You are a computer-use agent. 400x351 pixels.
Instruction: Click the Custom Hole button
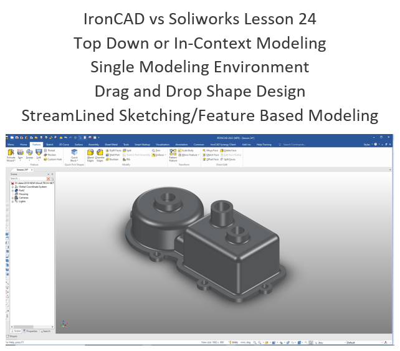[54, 159]
